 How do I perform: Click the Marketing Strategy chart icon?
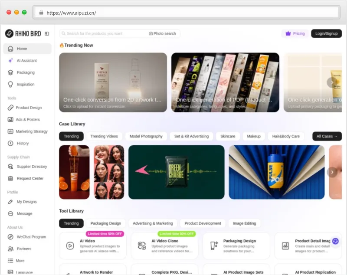(10, 131)
